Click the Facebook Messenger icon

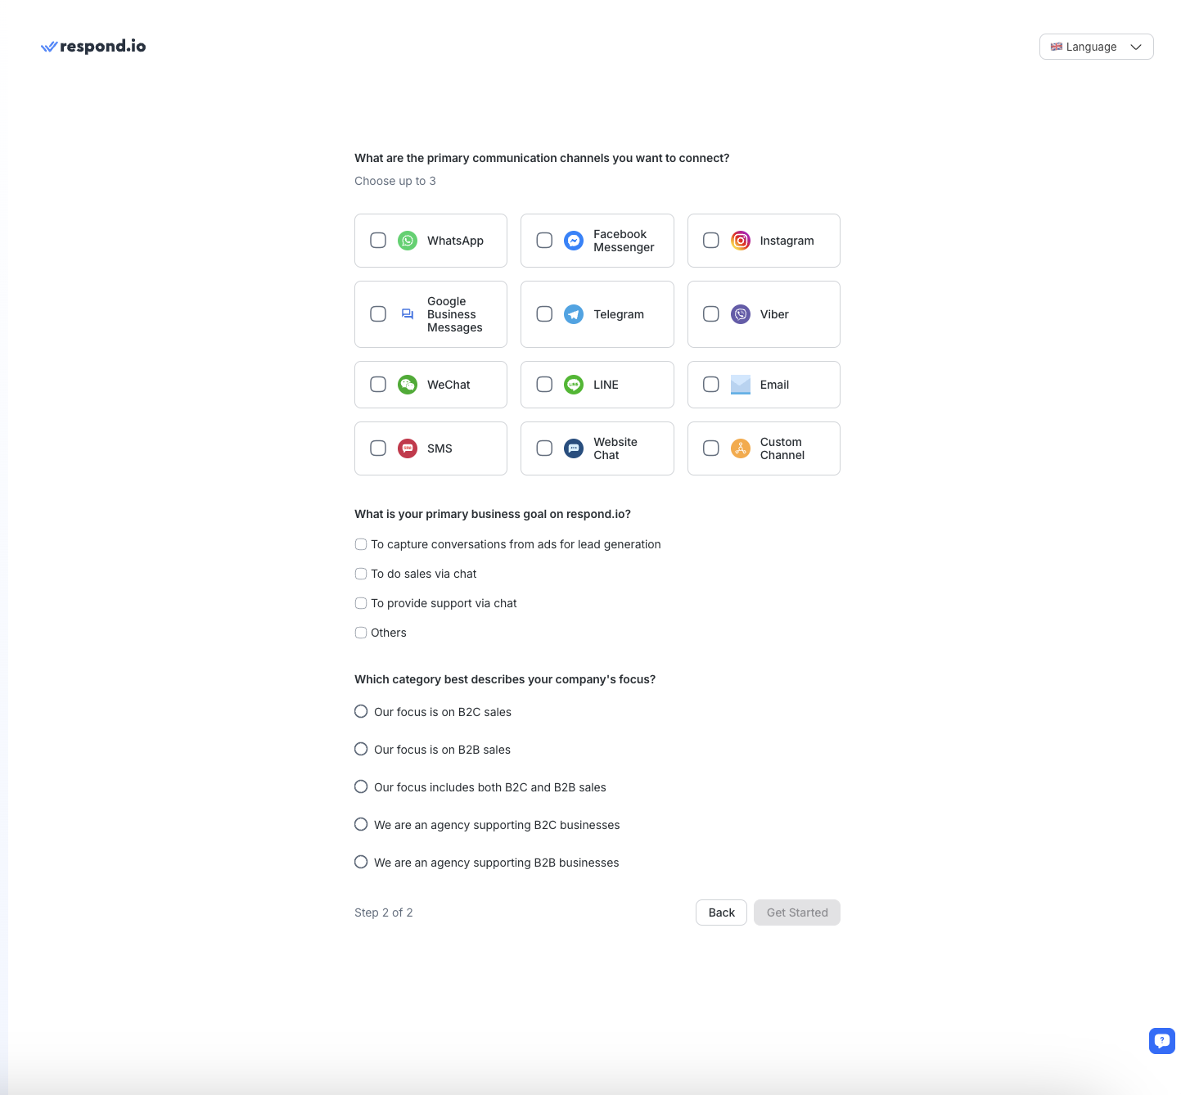tap(574, 241)
